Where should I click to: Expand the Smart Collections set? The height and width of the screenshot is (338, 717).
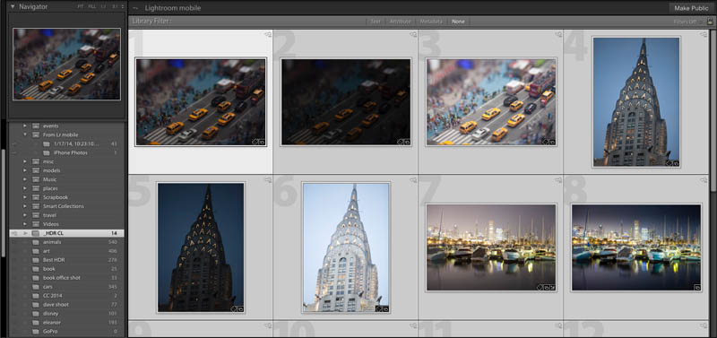[25, 206]
